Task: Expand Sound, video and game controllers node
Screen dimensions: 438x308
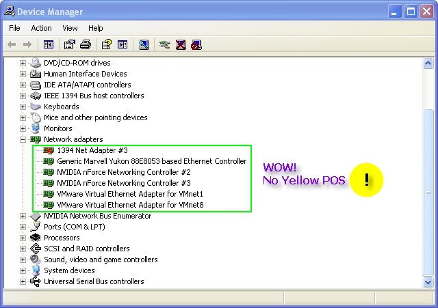Action: click(x=23, y=260)
